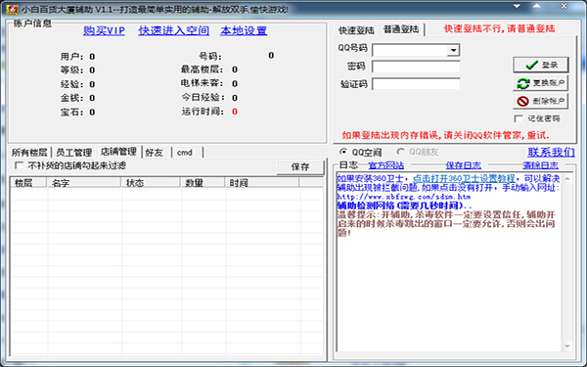Open the 所有楼层 tab

[29, 153]
